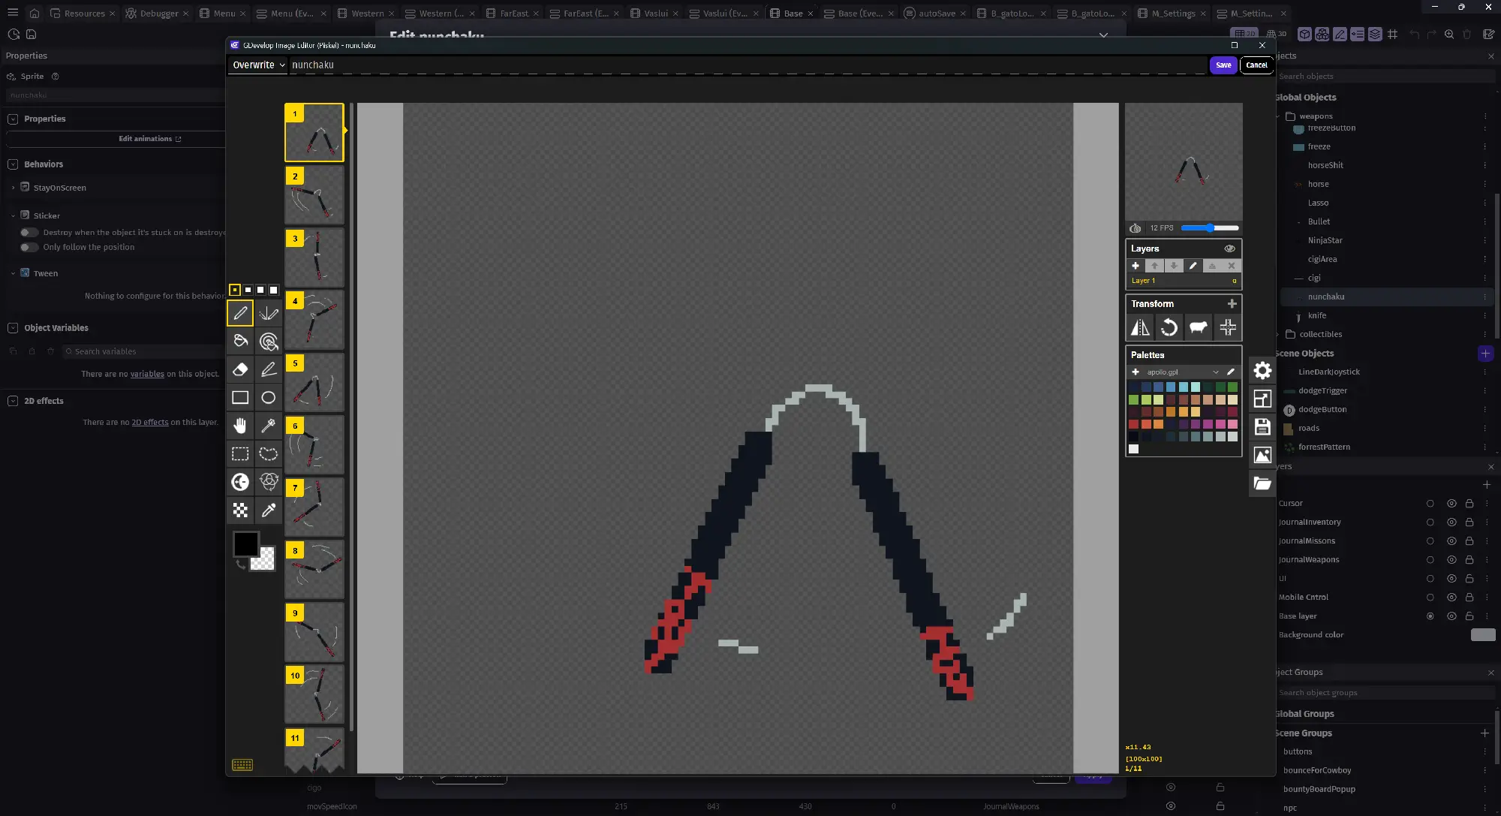Switch to the autoSave tab
1501x816 pixels.
click(935, 14)
